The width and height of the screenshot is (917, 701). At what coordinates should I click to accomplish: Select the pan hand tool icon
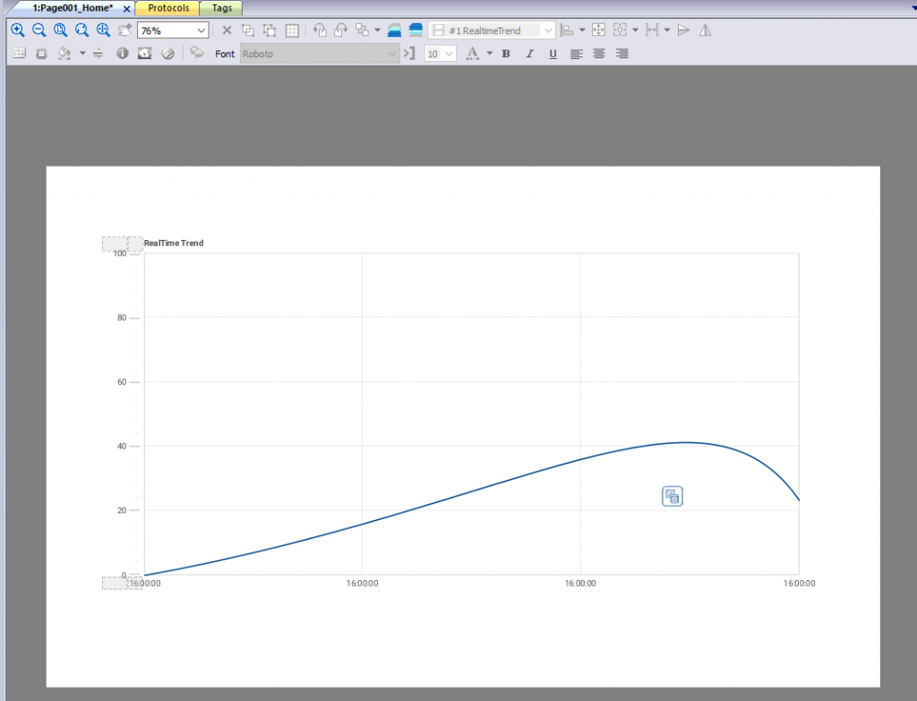tap(124, 30)
